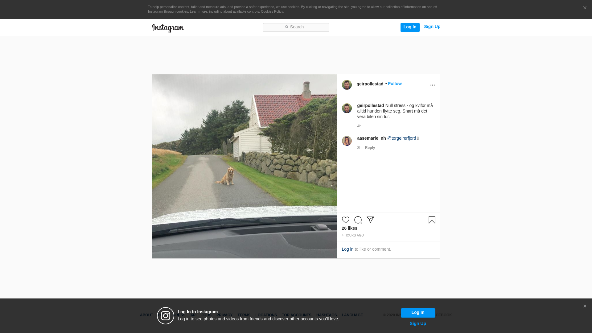
Task: Click geirpollestad username in post header
Action: (x=370, y=84)
